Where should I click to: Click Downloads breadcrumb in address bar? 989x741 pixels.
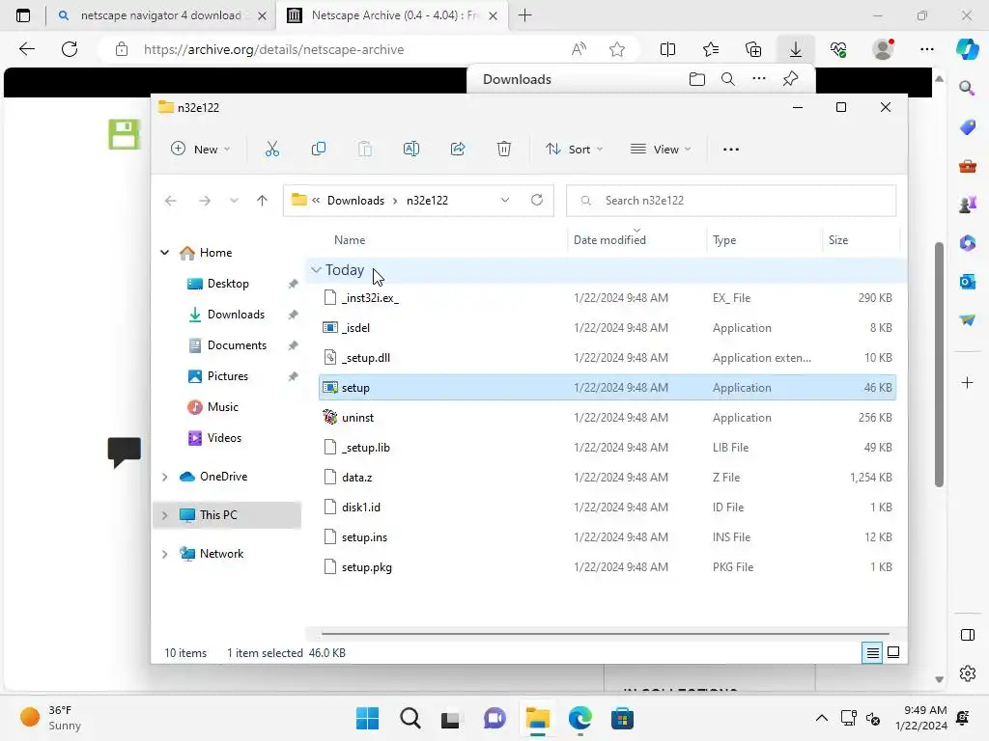pyautogui.click(x=355, y=201)
